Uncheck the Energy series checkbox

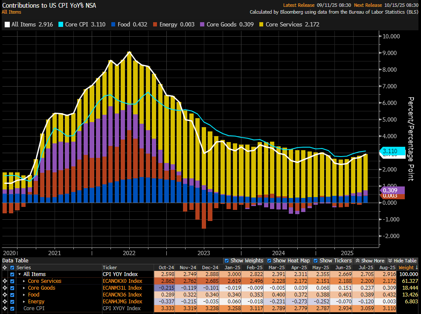point(12,302)
